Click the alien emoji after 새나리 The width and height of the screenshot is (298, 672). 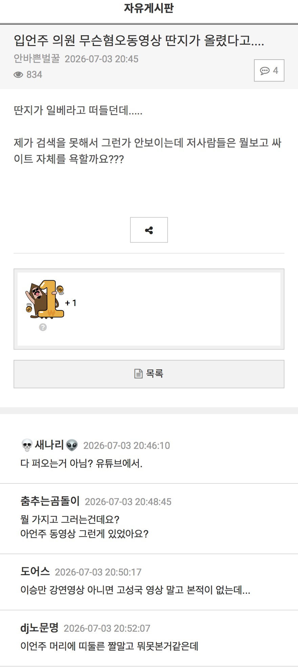click(72, 445)
